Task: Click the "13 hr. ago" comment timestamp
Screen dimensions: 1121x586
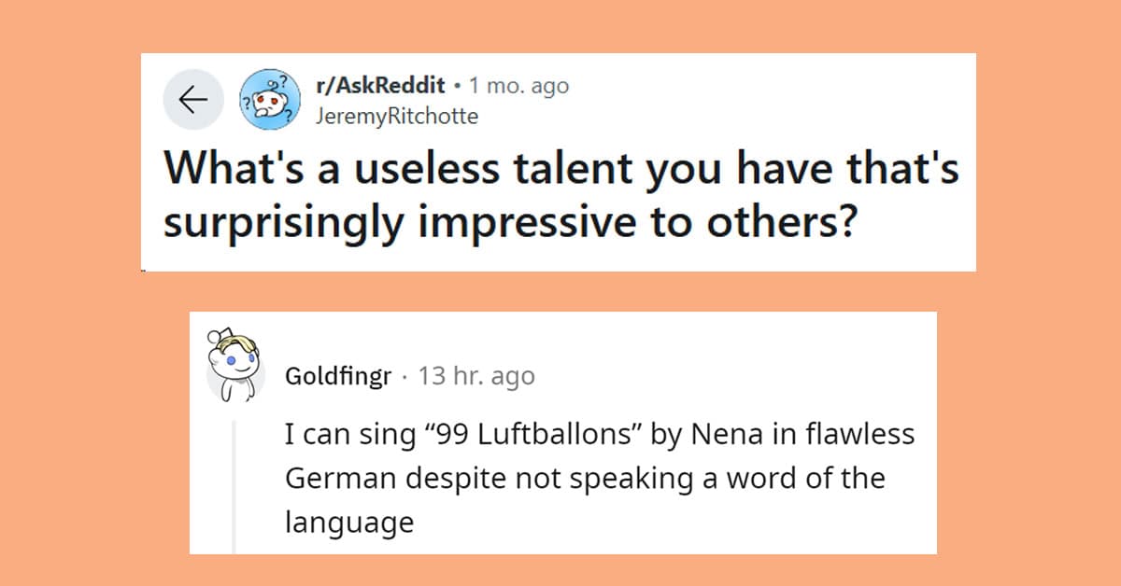Action: pos(476,376)
